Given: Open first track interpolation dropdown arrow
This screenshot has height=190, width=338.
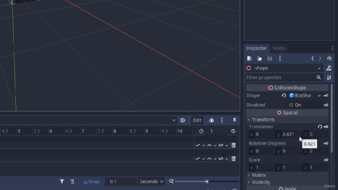Looking at the screenshot, I should pos(215,146).
